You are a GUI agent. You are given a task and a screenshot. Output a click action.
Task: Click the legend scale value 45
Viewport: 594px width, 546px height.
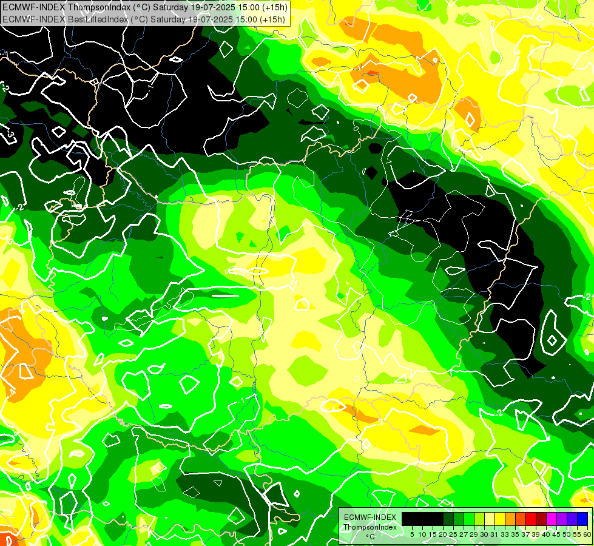coord(557,534)
